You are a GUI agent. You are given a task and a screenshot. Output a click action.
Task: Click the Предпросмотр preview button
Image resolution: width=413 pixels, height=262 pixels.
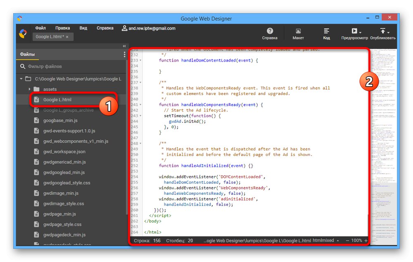pyautogui.click(x=354, y=34)
